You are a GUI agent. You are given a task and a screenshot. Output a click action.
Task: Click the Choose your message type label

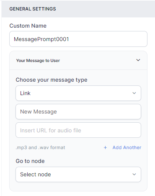[x=52, y=80]
